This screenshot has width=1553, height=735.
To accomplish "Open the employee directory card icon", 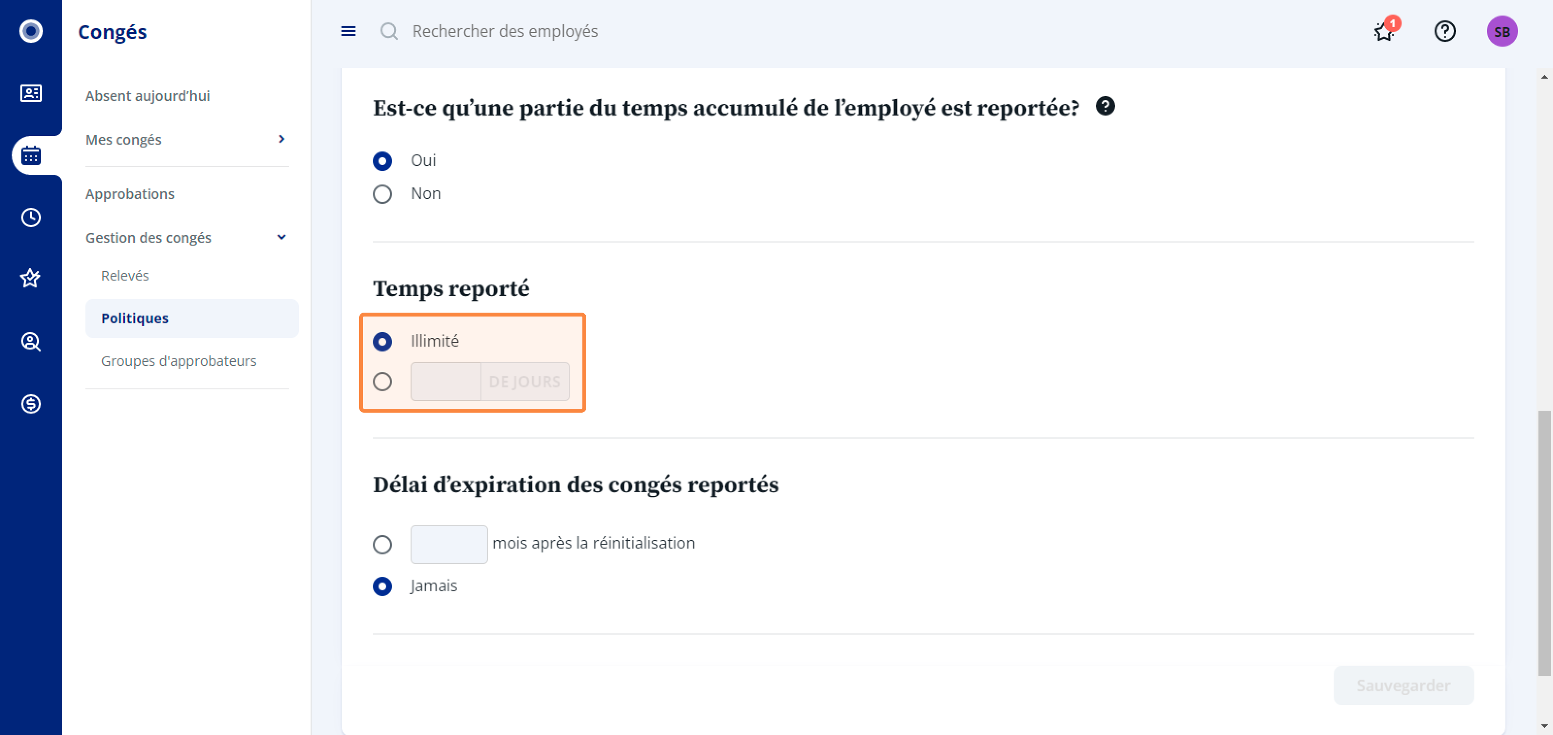I will (x=31, y=93).
